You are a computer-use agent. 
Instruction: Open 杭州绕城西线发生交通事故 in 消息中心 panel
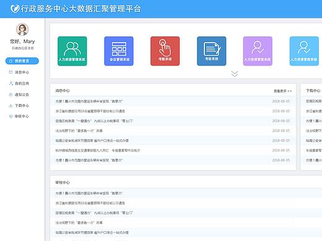pos(98,150)
